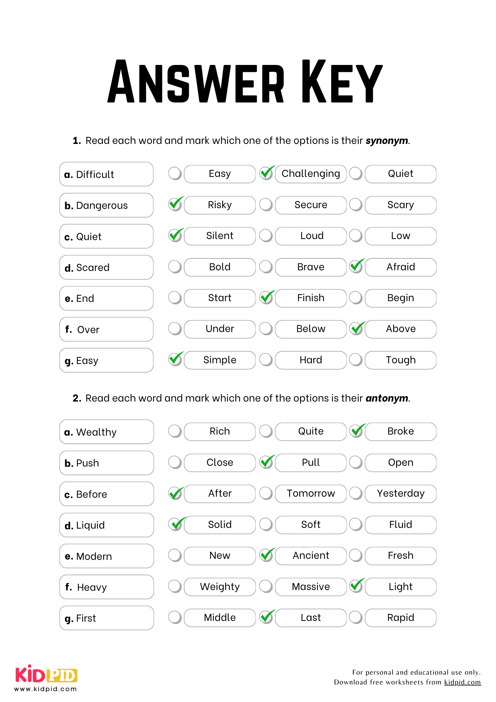Select the radio button next to Tomorrow

(266, 493)
